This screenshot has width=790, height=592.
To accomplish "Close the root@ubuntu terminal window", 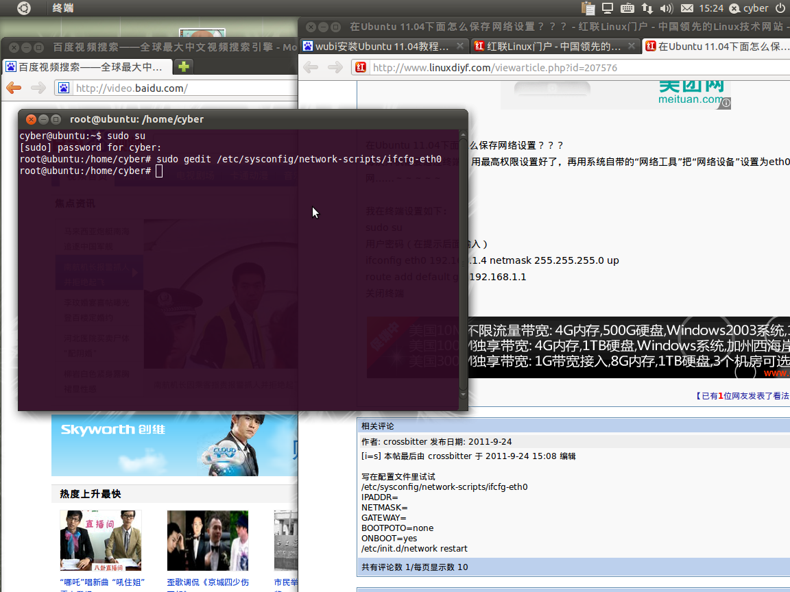I will (x=31, y=119).
